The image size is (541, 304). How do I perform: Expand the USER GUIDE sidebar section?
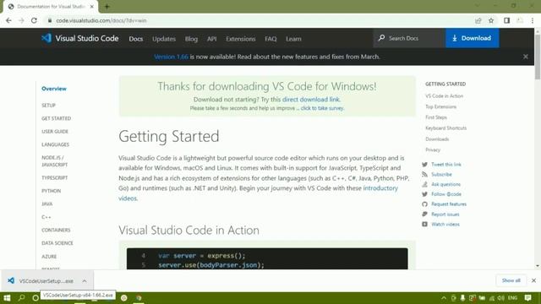pyautogui.click(x=55, y=132)
